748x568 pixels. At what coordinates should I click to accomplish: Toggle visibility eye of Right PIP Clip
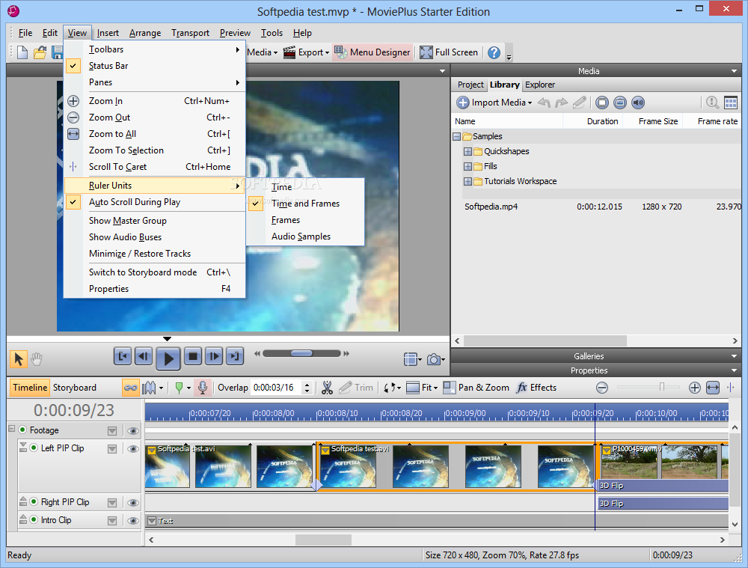[x=133, y=503]
